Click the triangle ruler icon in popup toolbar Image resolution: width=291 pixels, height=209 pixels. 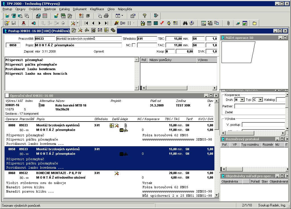[x=87, y=30]
